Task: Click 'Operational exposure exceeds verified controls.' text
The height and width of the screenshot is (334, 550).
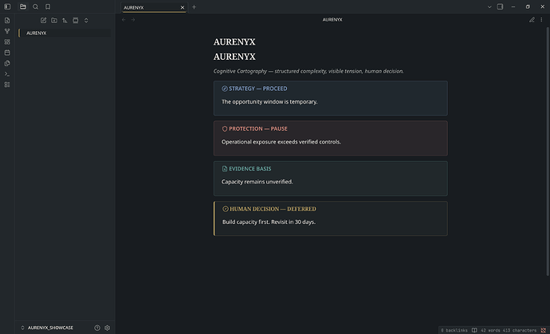Action: pyautogui.click(x=281, y=142)
